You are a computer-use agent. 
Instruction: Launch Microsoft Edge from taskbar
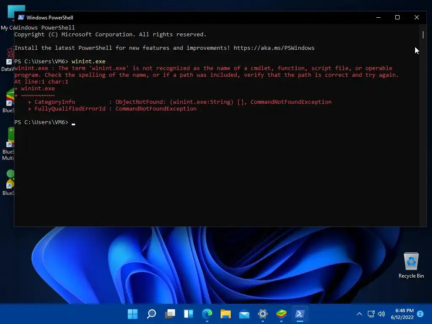pos(207,314)
